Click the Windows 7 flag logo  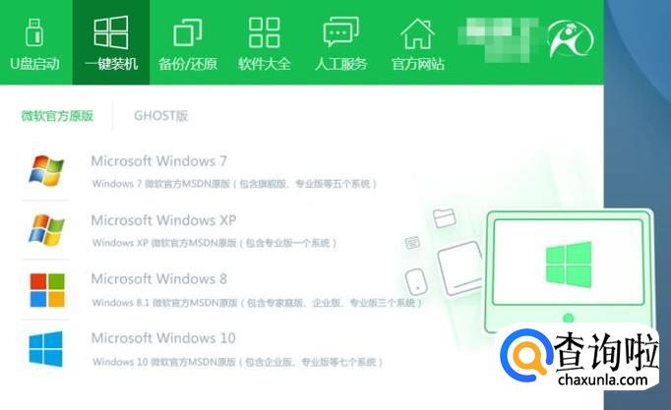(x=46, y=170)
